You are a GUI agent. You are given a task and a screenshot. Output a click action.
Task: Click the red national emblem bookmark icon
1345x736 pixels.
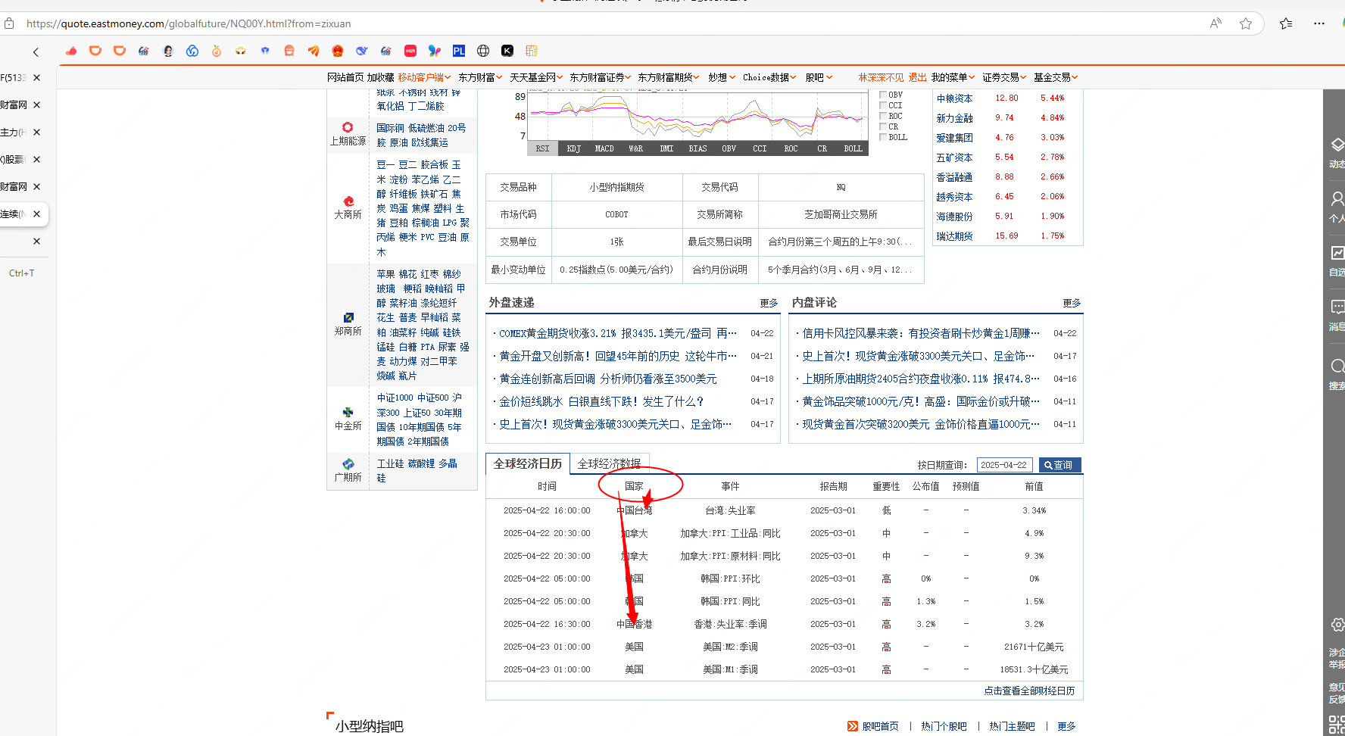(338, 51)
